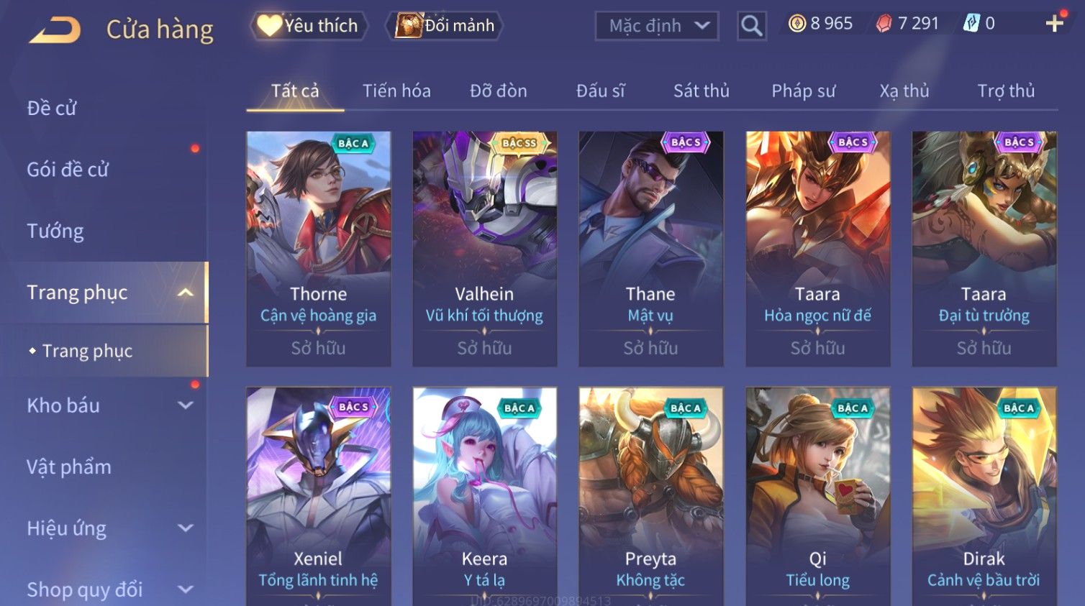Select Thorne Cận vệ hoàng gia skin card
Image resolution: width=1085 pixels, height=606 pixels.
tap(319, 249)
